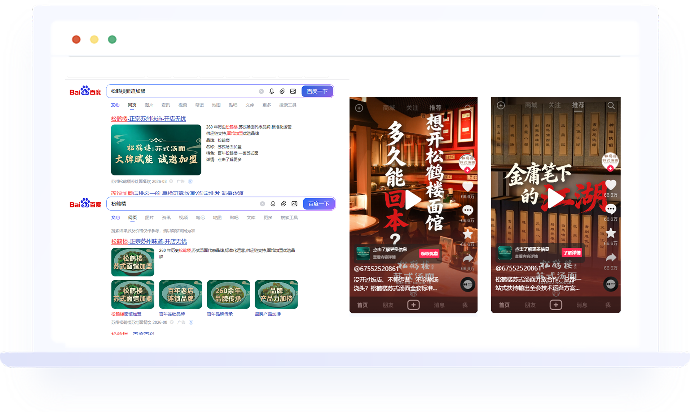Viewport: 690px width, 412px height.
Task: Clear the top Baidu search box text
Action: [x=261, y=91]
